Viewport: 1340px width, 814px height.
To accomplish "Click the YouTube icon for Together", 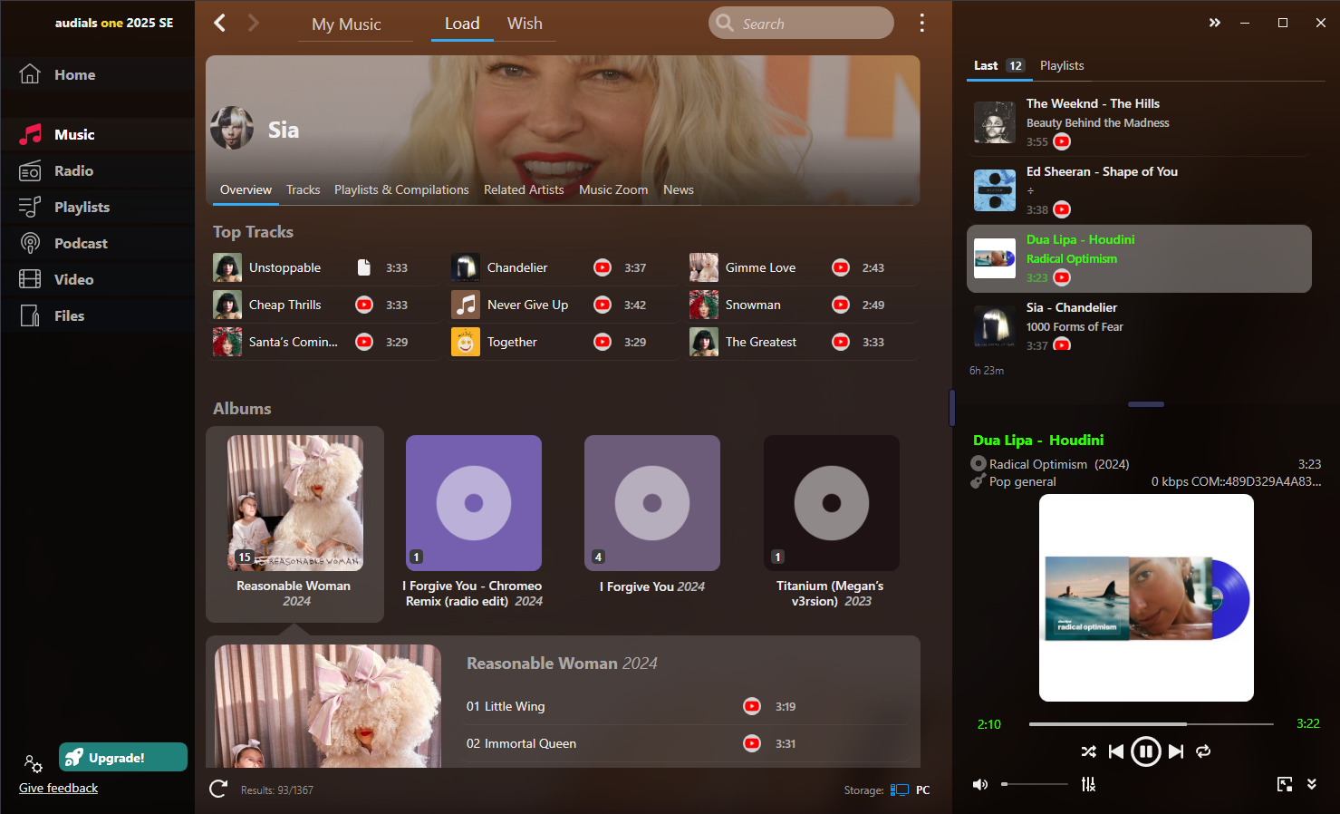I will click(x=602, y=342).
